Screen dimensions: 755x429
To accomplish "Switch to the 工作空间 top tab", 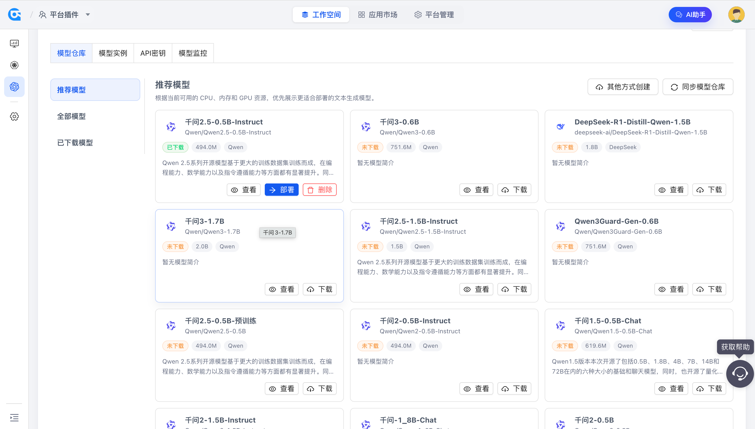I will tap(321, 14).
